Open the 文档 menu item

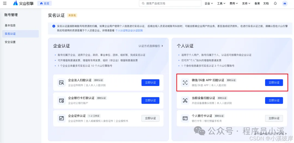point(266,3)
